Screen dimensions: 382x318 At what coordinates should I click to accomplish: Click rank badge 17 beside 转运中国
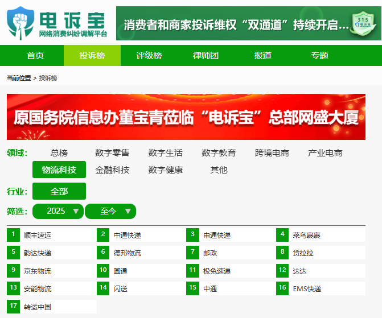[x=14, y=307]
